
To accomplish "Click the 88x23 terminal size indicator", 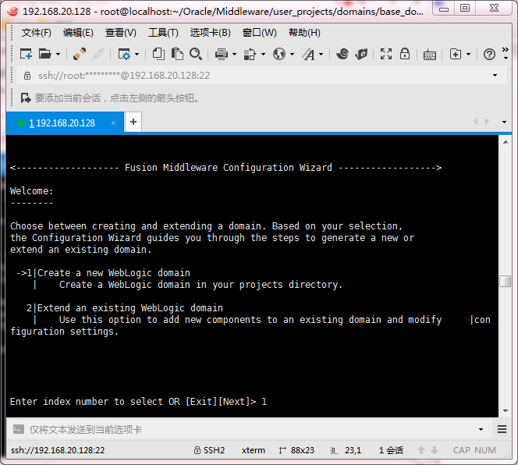I will pos(296,450).
